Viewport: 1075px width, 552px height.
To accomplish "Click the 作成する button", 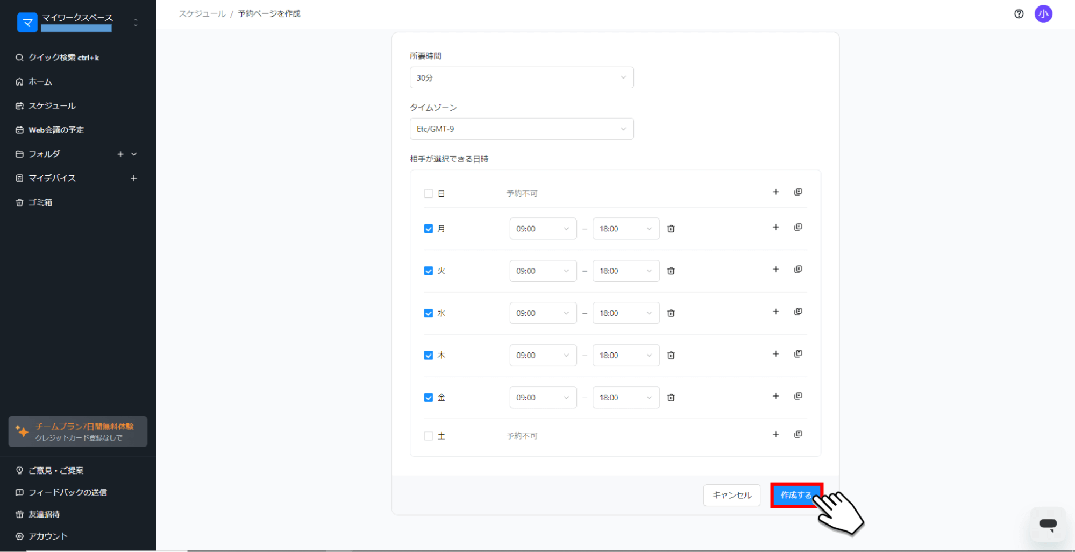I will [x=796, y=495].
